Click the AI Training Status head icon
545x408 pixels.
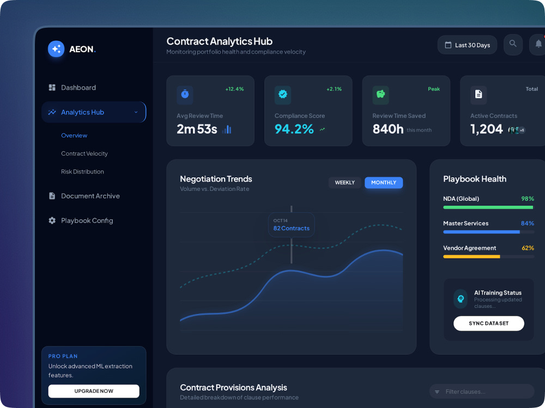coord(461,299)
